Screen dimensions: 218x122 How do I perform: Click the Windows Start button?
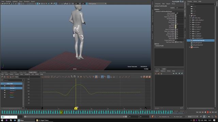pos(2,120)
